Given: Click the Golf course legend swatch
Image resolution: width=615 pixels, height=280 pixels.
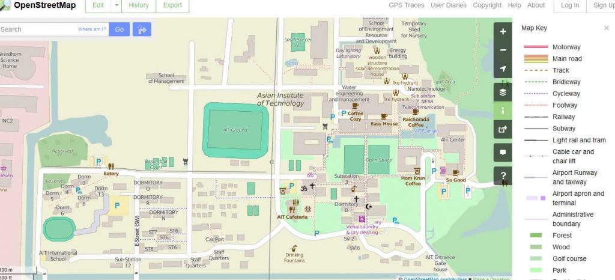Looking at the screenshot, I should tap(536, 258).
